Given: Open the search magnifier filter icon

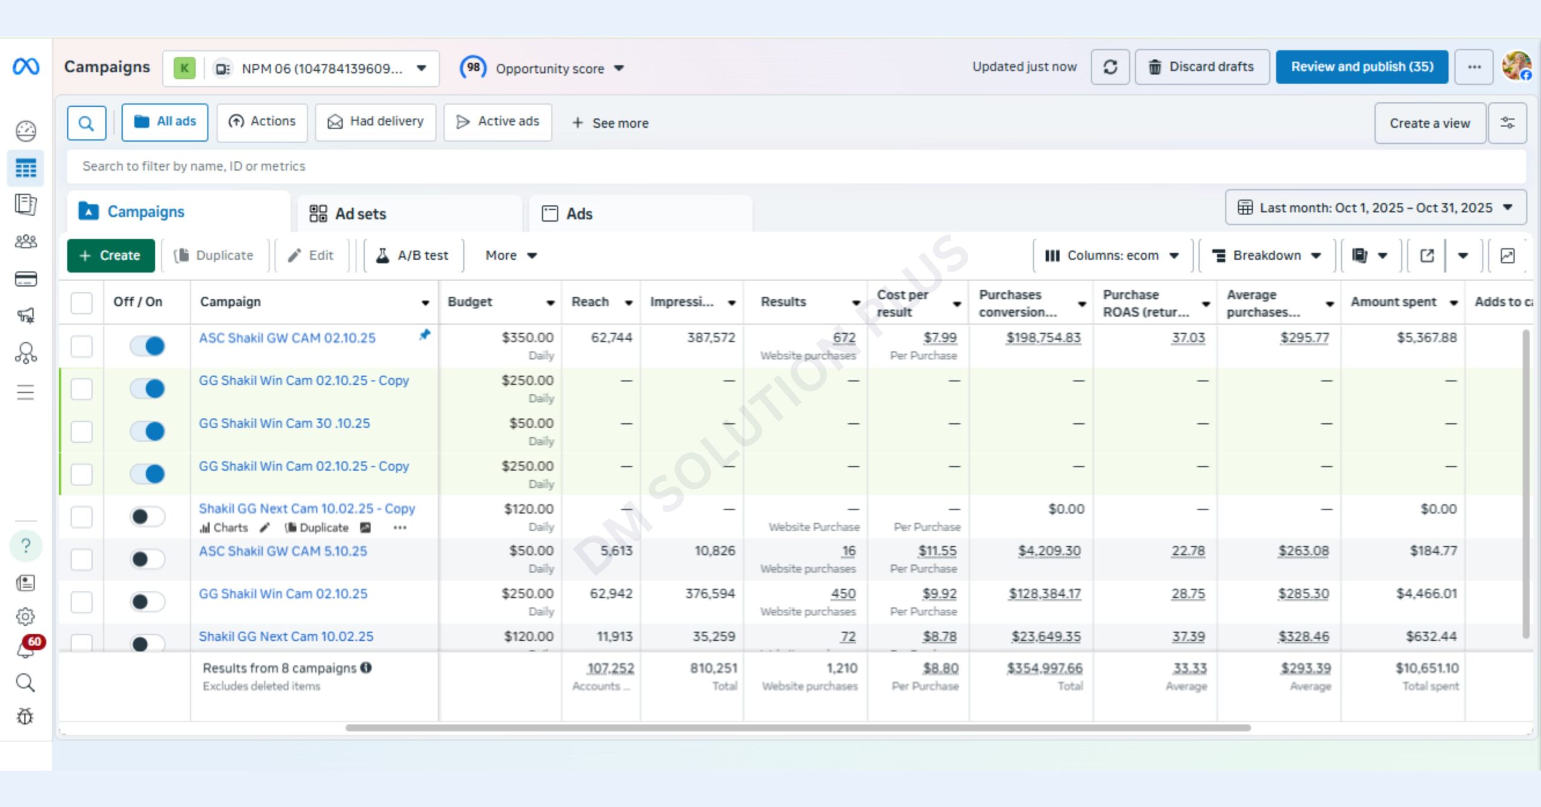Looking at the screenshot, I should 86,123.
